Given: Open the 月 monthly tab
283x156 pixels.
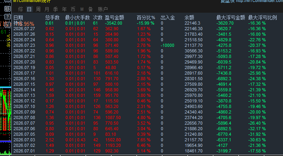Looking at the screenshot, I should coord(47,9).
